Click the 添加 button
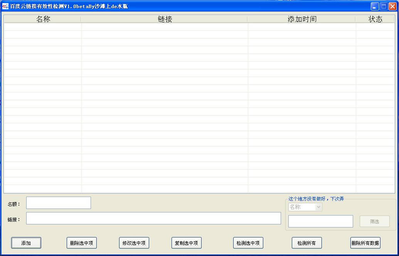The height and width of the screenshot is (256, 399). click(26, 243)
